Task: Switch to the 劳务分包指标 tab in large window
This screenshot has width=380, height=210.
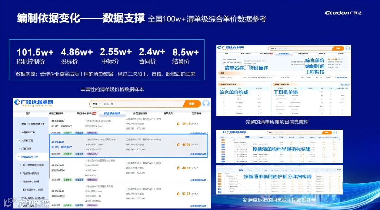Action: point(140,113)
